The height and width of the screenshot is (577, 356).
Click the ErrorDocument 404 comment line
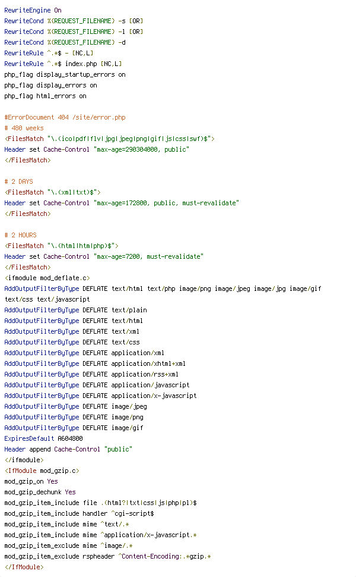pos(65,117)
